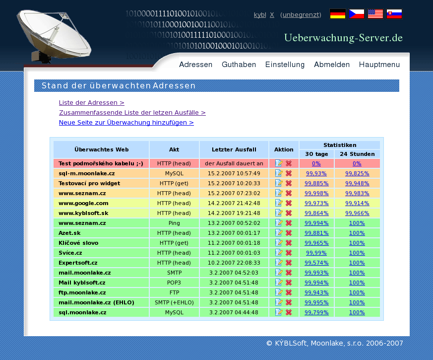433x360 pixels.
Task: Edit the mail.moonlake.cz (EHLO) entry
Action: [x=279, y=302]
